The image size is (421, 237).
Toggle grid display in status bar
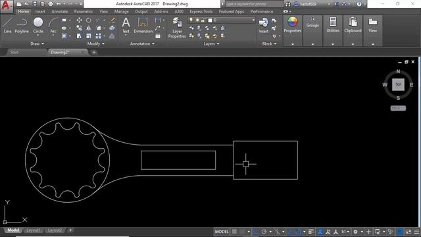click(x=234, y=232)
